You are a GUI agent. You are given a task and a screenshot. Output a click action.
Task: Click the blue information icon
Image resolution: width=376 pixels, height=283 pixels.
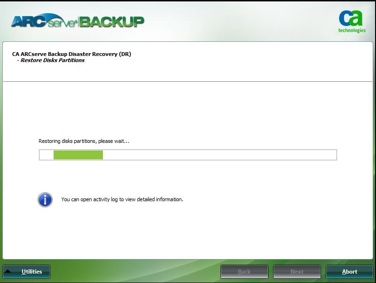tap(45, 199)
